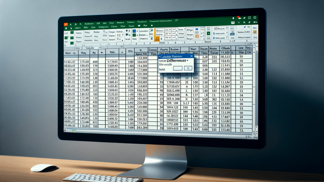Click the 'Dingee' ribbon entry

(x=190, y=35)
